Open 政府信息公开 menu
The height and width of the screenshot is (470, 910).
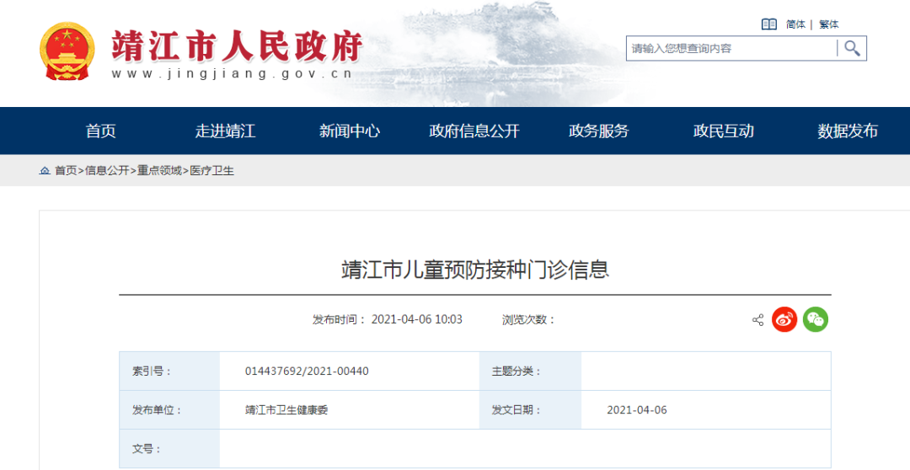[474, 131]
